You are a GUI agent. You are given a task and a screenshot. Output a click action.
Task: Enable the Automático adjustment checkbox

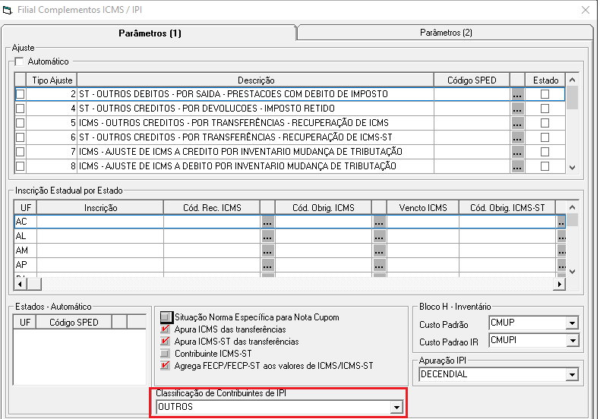point(19,61)
